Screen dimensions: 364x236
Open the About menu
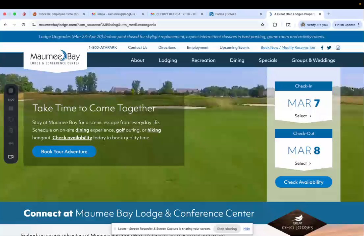pos(138,60)
